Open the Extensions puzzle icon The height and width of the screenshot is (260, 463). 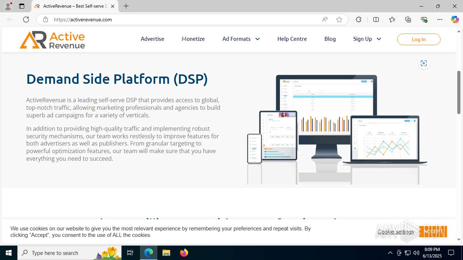(x=358, y=19)
